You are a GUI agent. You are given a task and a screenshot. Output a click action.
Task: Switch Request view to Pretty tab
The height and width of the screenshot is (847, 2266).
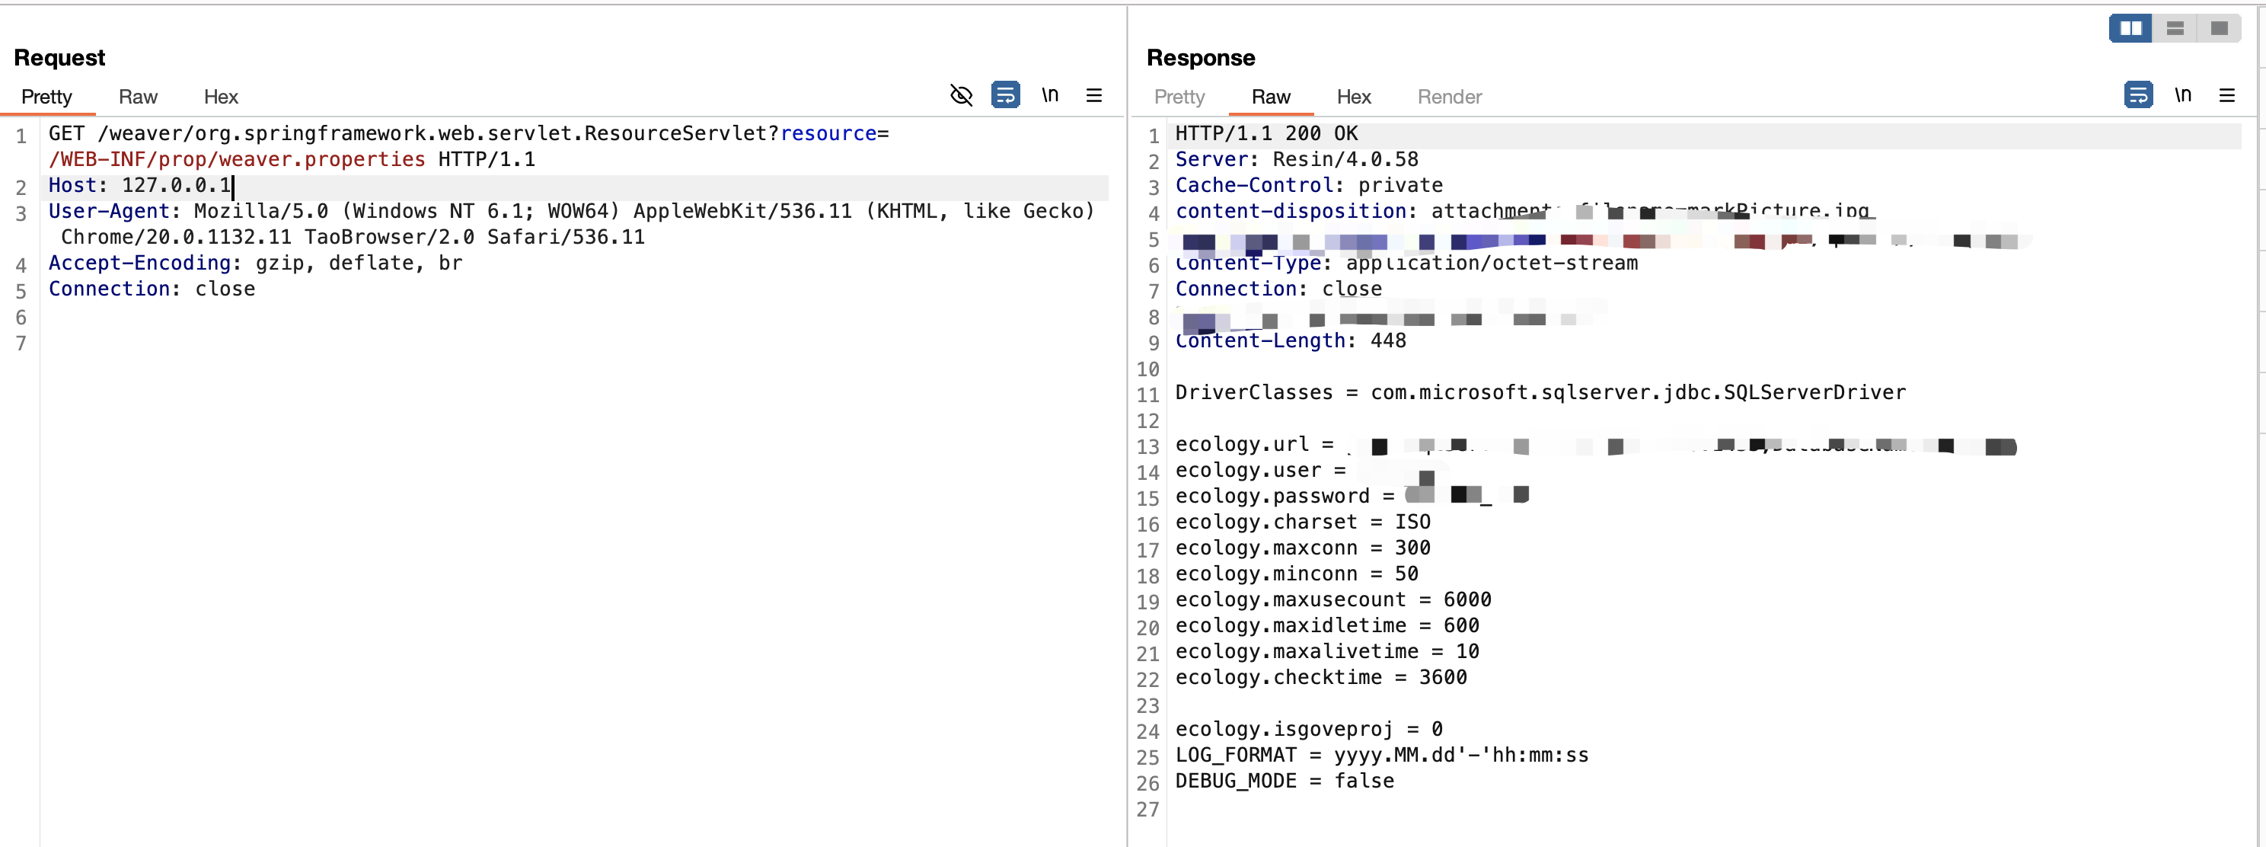pos(46,97)
